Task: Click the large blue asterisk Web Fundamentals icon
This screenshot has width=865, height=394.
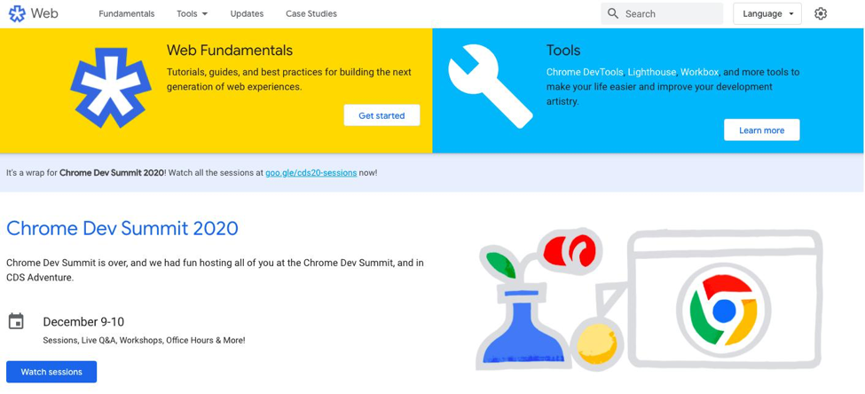Action: point(111,87)
